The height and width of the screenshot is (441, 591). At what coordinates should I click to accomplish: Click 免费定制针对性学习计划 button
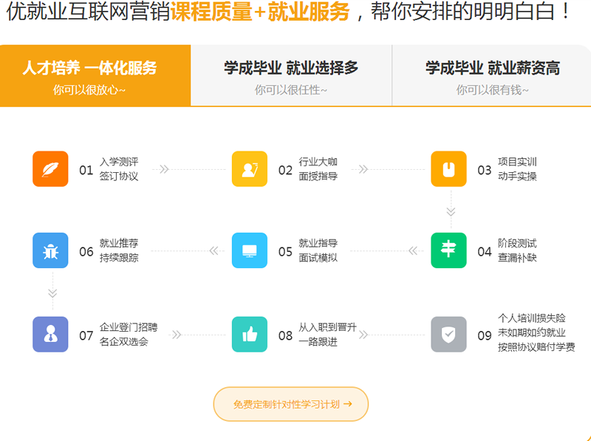pos(291,404)
